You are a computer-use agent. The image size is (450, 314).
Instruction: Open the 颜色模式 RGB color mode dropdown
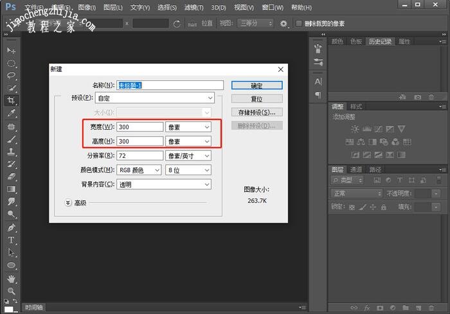click(139, 170)
